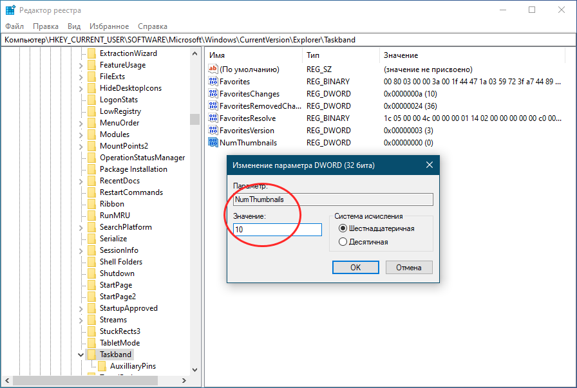
Task: Expand the FeatureUsage tree node
Action: point(81,66)
